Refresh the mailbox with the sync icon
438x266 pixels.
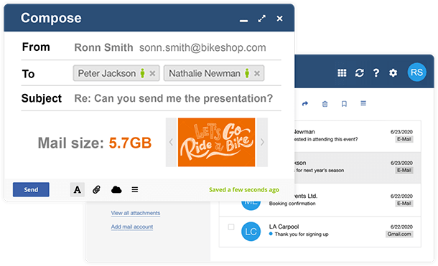tap(359, 73)
